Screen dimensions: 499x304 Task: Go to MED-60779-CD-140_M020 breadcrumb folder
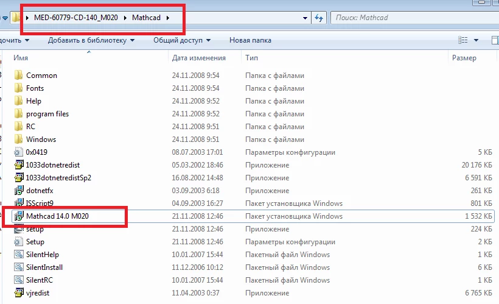coord(75,18)
